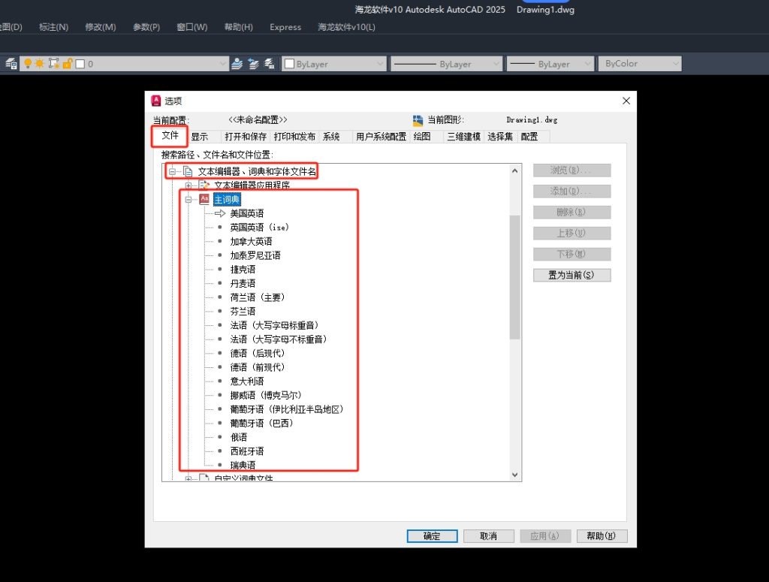
Task: Open the 帮助(H) menu
Action: (238, 27)
